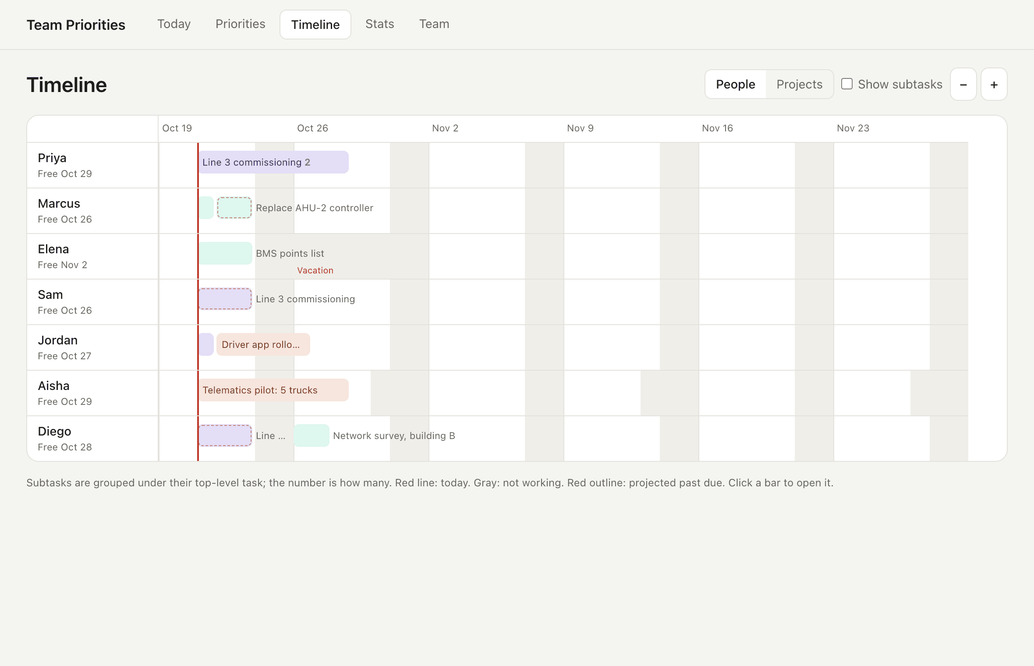Switch to People view

[735, 84]
